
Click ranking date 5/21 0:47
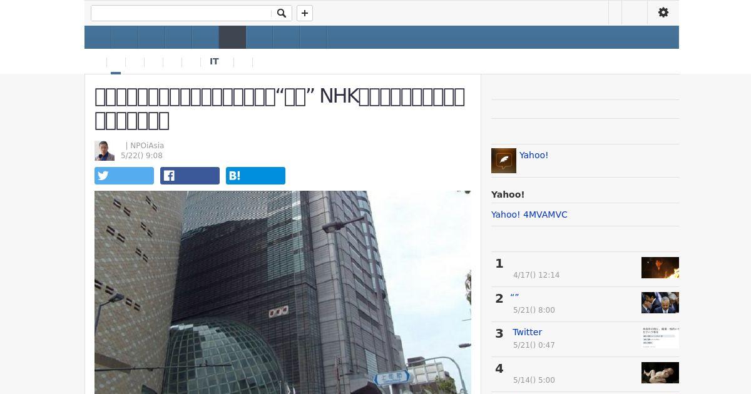pos(534,345)
